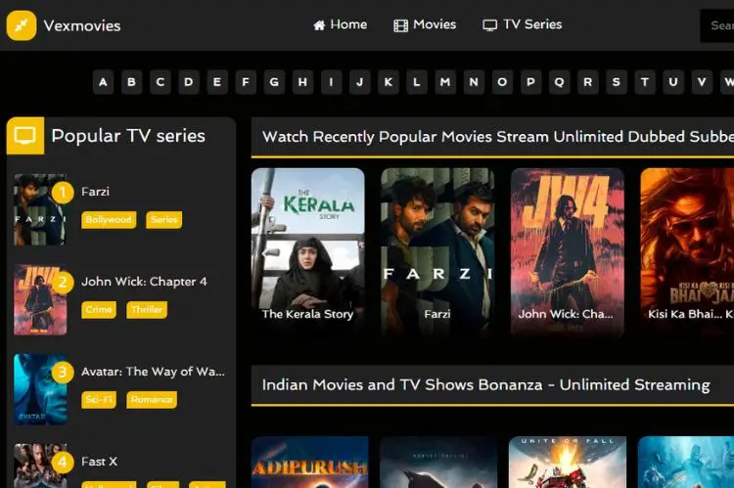Select letter J in alphabet bar

(x=360, y=82)
